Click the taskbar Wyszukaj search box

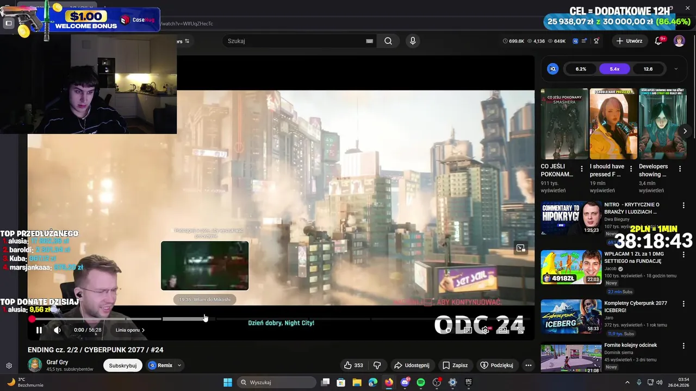point(276,382)
